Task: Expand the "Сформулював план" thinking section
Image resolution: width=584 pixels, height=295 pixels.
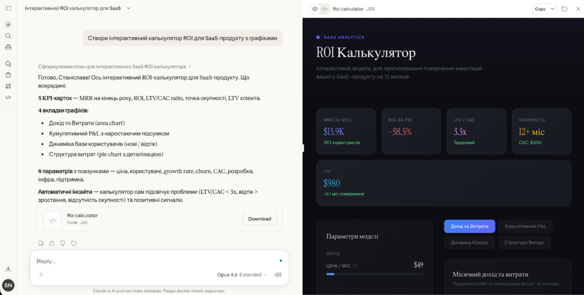Action: coord(114,67)
